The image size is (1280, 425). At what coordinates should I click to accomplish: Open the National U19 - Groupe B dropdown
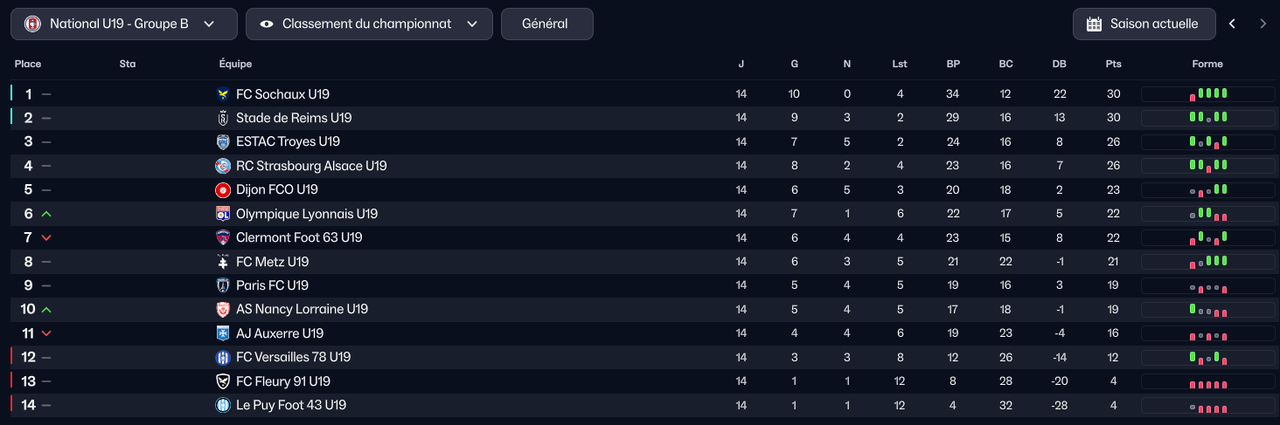pyautogui.click(x=123, y=24)
